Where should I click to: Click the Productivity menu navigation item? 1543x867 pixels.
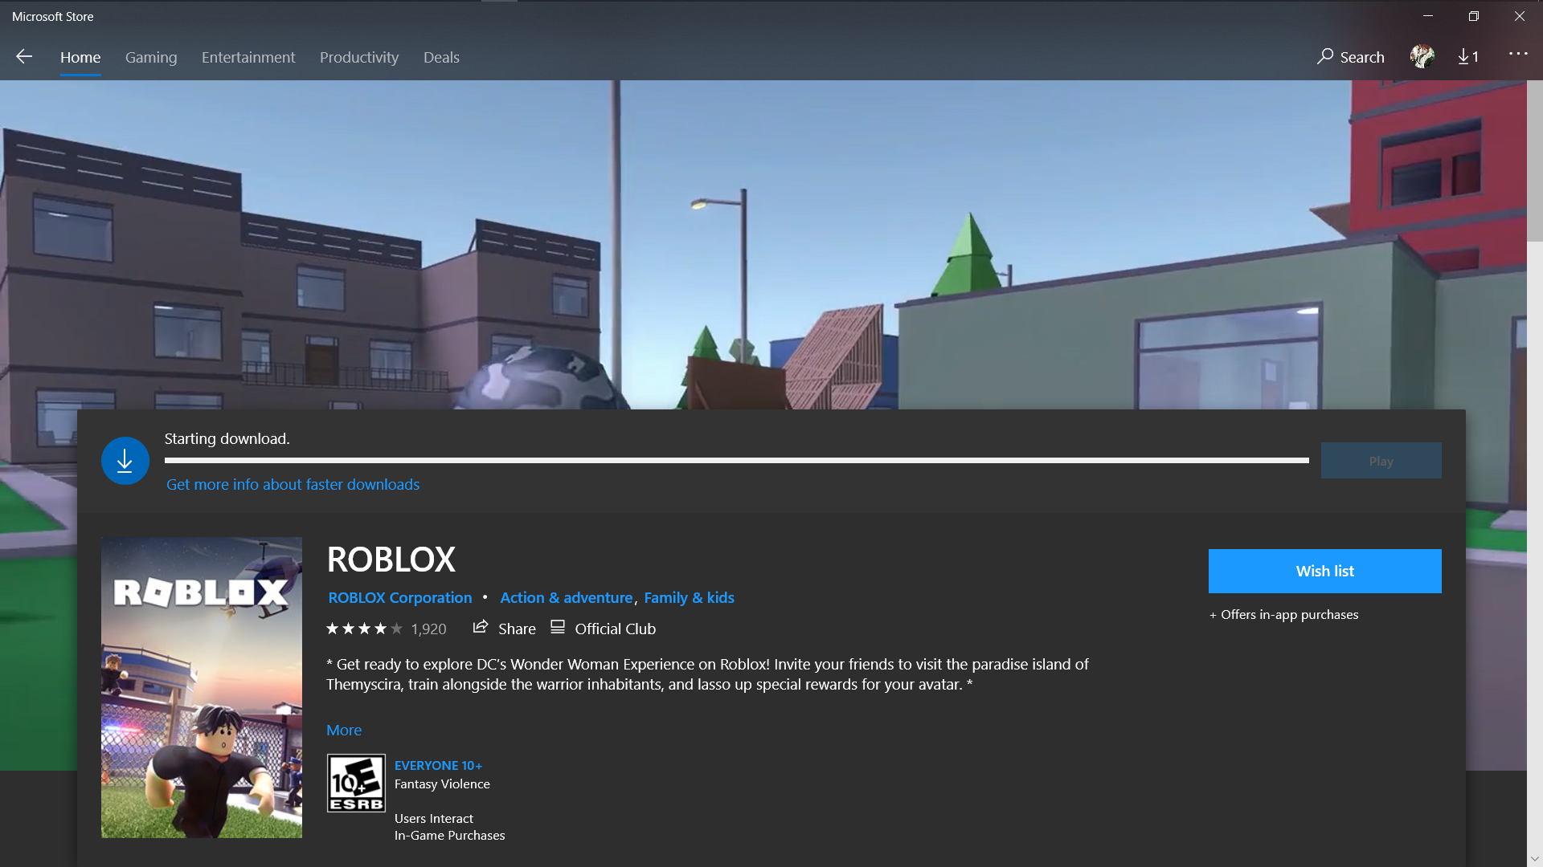point(359,57)
